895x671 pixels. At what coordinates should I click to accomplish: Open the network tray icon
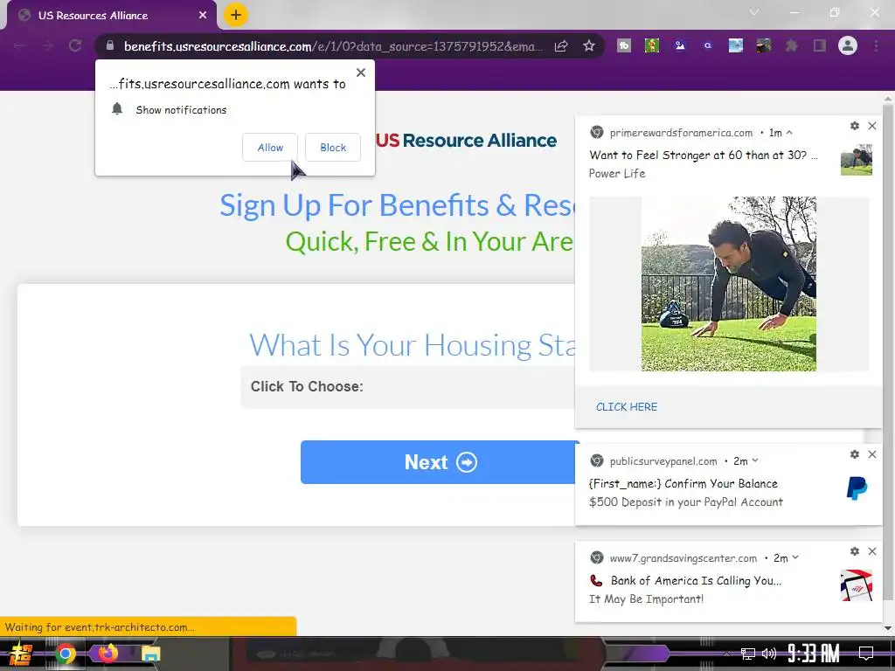(748, 654)
